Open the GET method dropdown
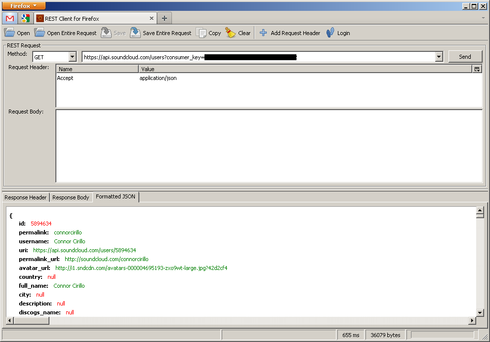490x342 pixels. (73, 57)
